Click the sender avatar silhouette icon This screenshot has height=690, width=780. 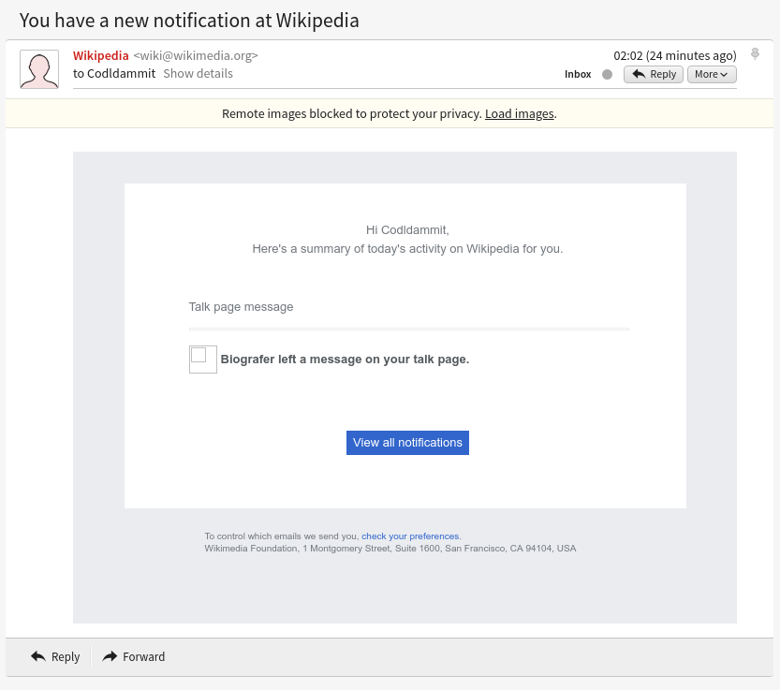(39, 69)
